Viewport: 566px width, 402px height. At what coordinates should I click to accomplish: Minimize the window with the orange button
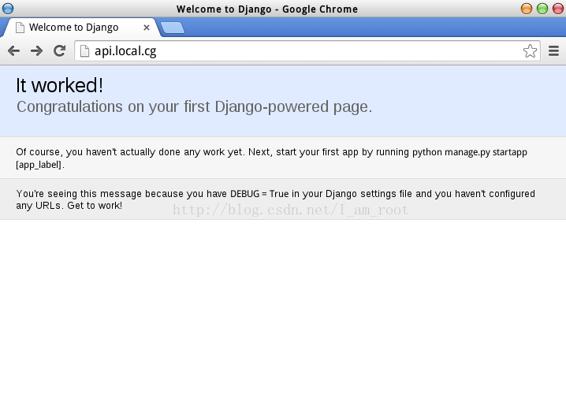coord(527,9)
